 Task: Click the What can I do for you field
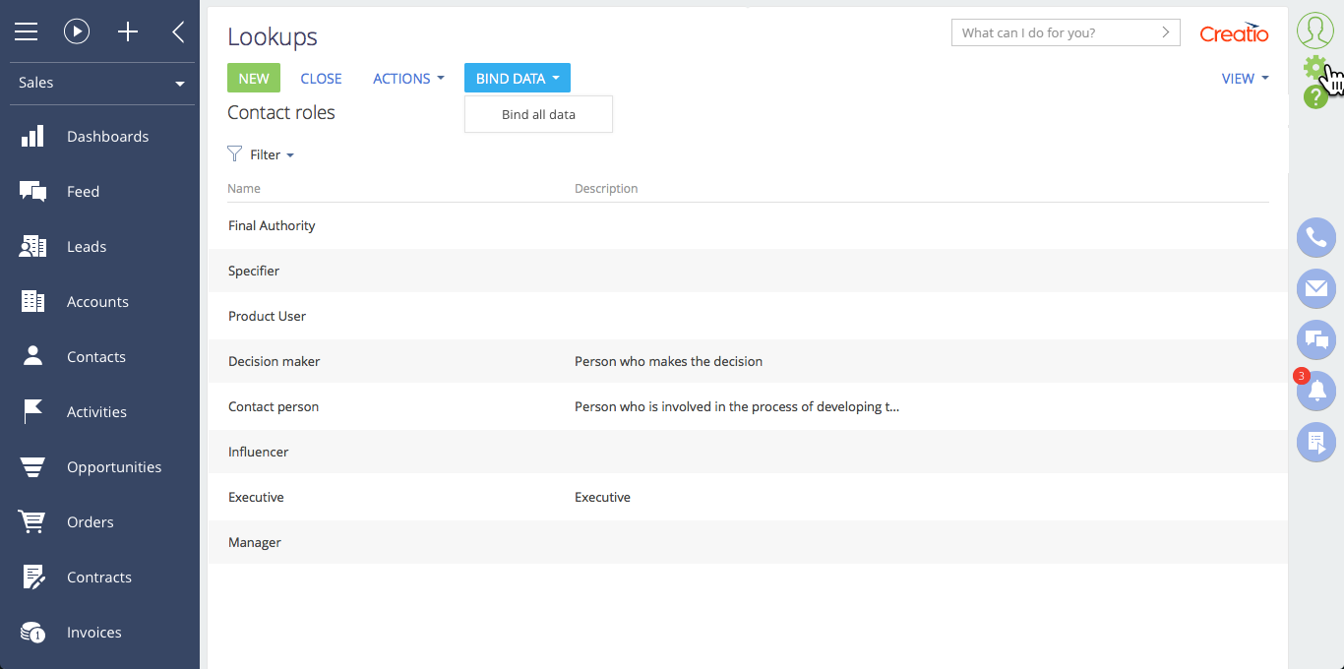(1053, 31)
